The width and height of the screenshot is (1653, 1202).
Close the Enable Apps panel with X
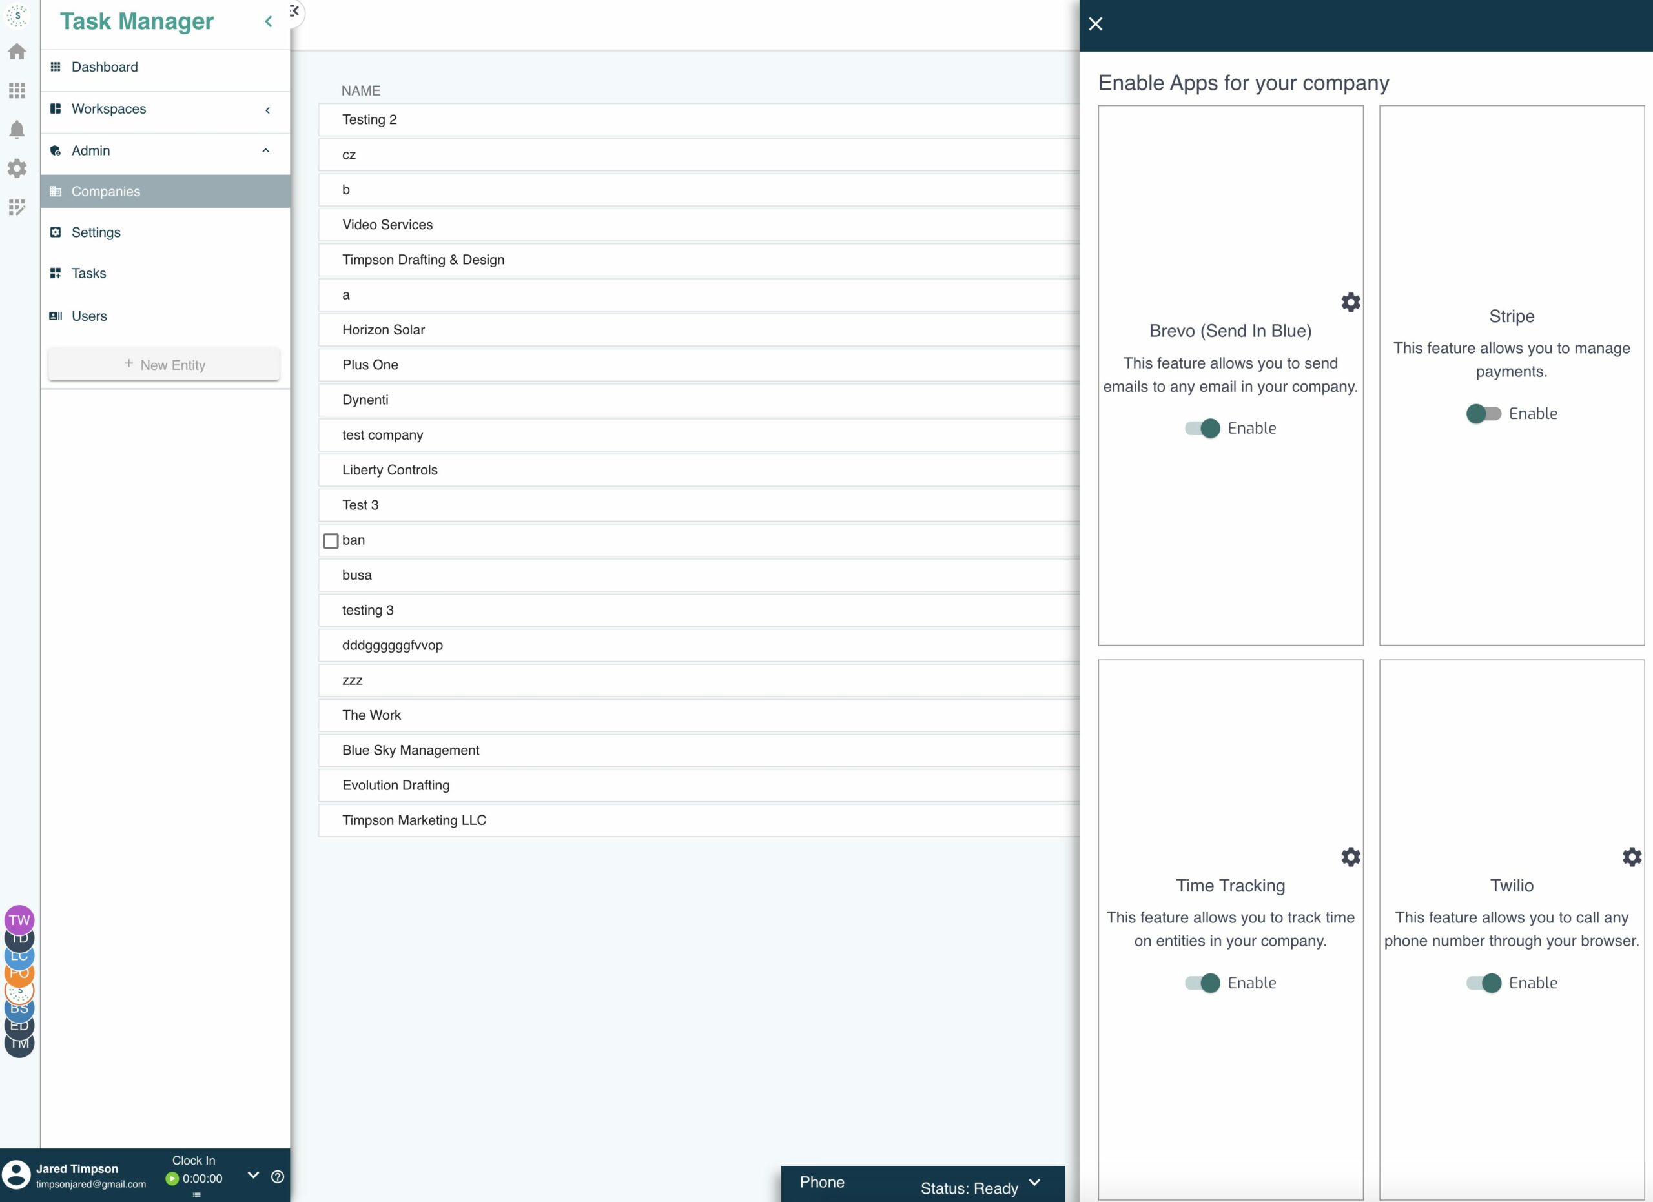(x=1096, y=24)
